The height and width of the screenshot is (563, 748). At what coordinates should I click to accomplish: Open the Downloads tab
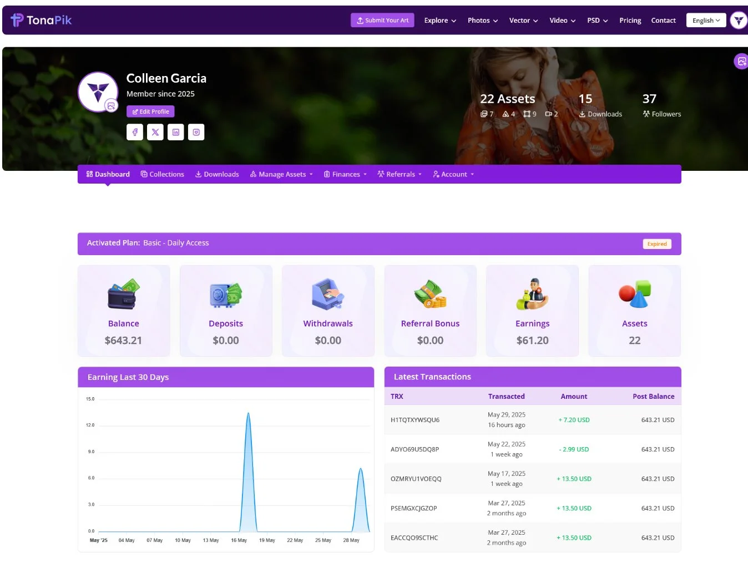pos(217,174)
